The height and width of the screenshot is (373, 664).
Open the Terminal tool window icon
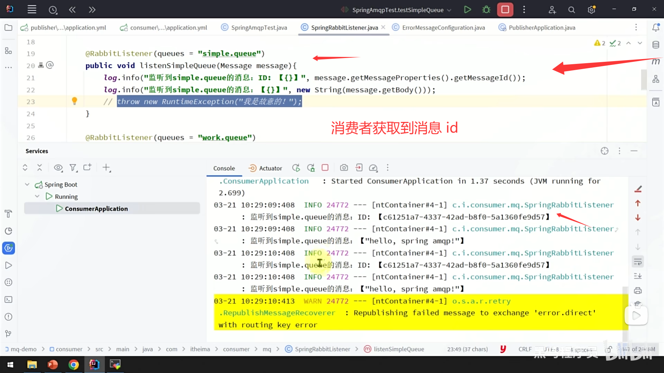coord(8,299)
